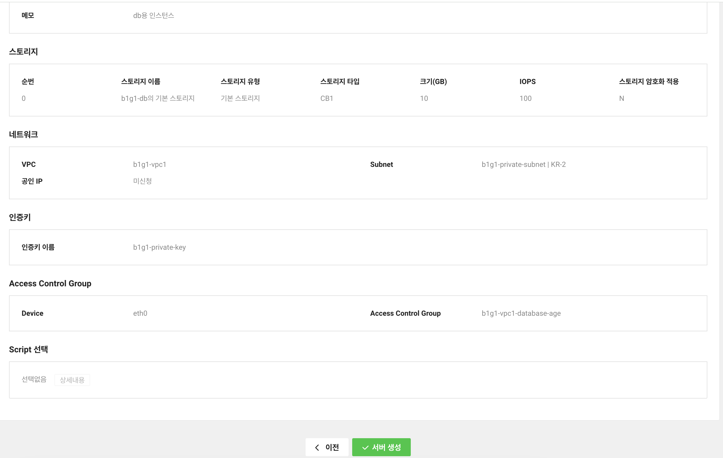
Task: Click the 메모 field label
Action: pos(28,16)
